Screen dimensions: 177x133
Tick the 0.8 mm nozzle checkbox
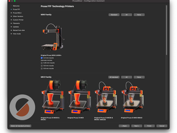[x=42, y=68]
